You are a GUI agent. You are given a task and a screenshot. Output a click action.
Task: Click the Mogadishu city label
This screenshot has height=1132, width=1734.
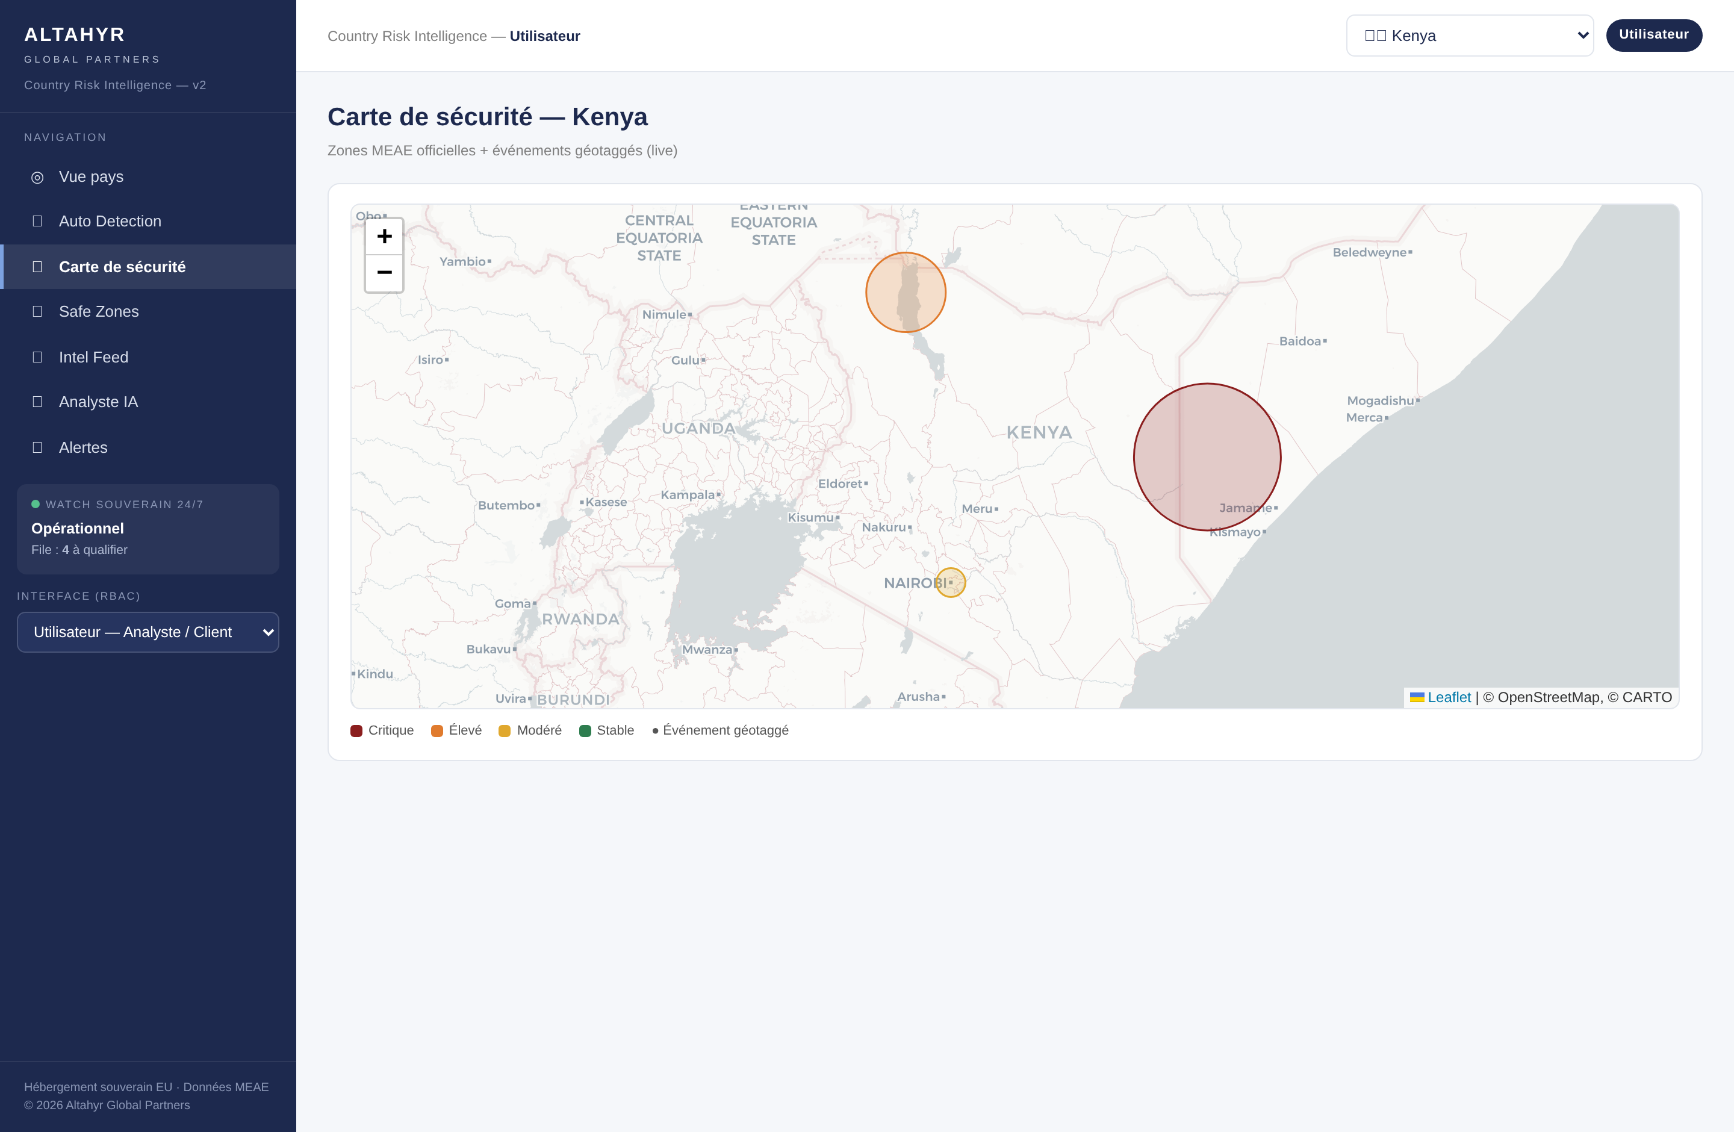coord(1380,400)
